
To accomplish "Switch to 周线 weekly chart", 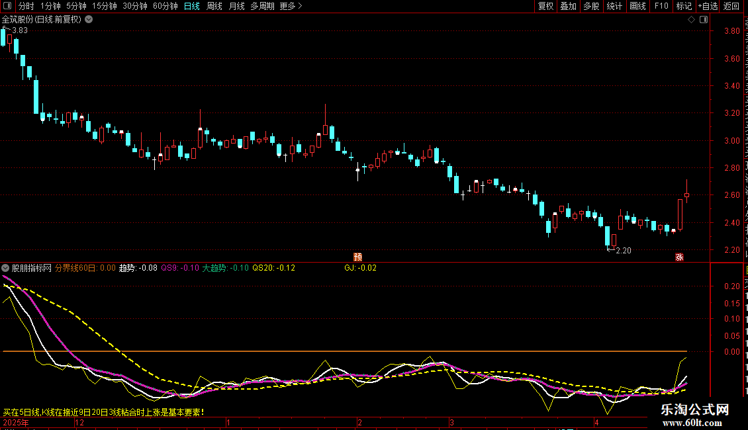I will [x=214, y=6].
